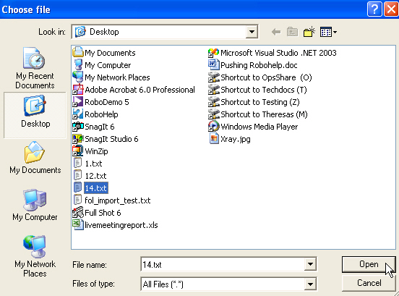Viewport: 399px width, 296px height.
Task: Expand the Files of type dropdown
Action: pyautogui.click(x=310, y=284)
